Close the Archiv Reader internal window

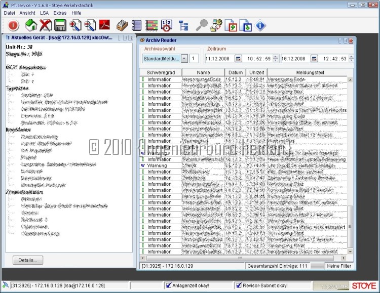[x=351, y=40]
